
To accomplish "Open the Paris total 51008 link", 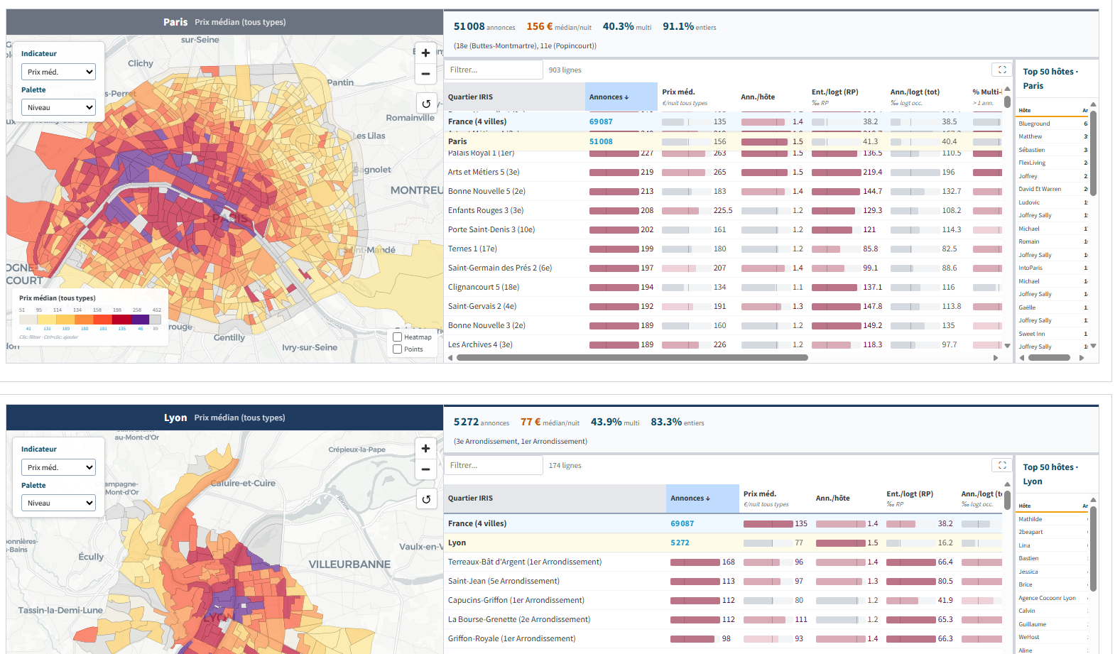I will (x=601, y=141).
